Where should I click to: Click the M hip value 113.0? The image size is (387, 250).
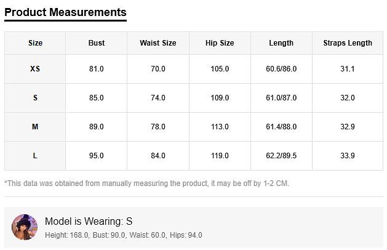point(220,127)
